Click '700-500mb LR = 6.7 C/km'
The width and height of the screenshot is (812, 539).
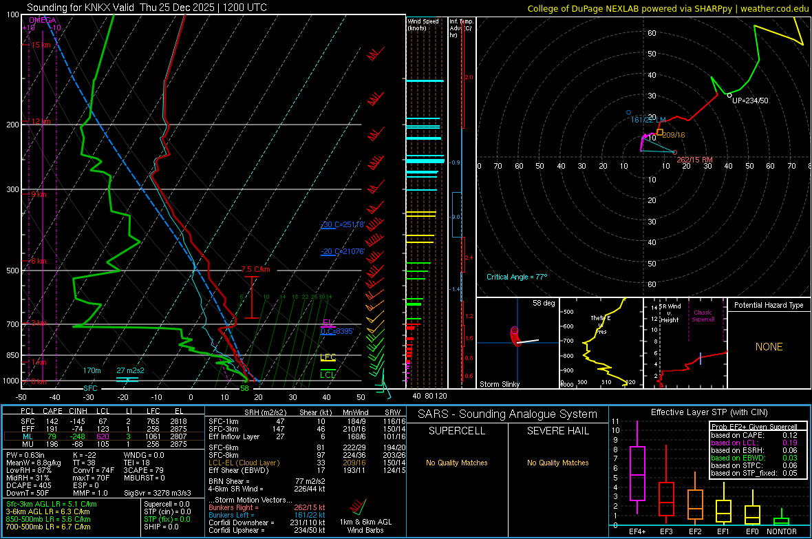[x=48, y=527]
